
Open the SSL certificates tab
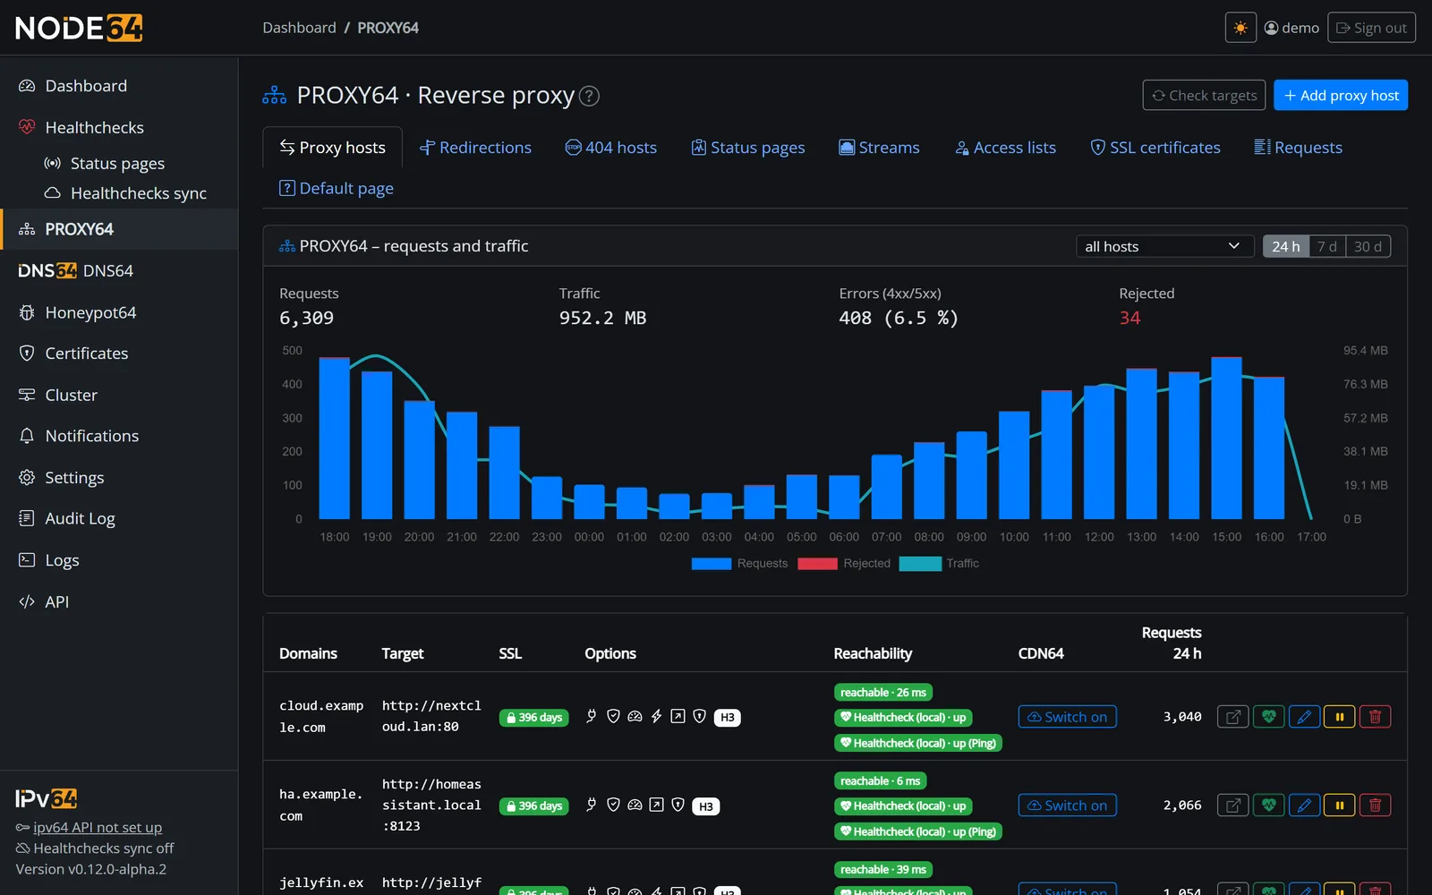(x=1155, y=148)
